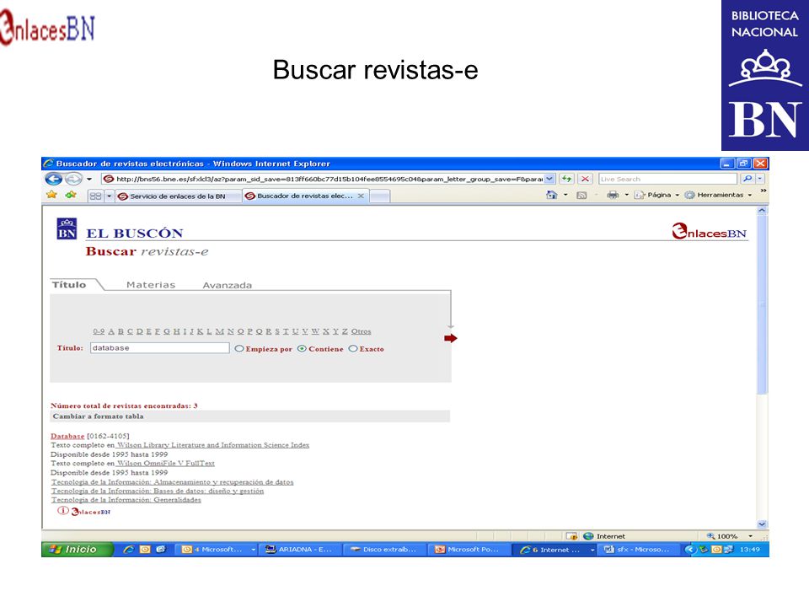
Task: Switch to the Avanzada search tab
Action: click(227, 285)
